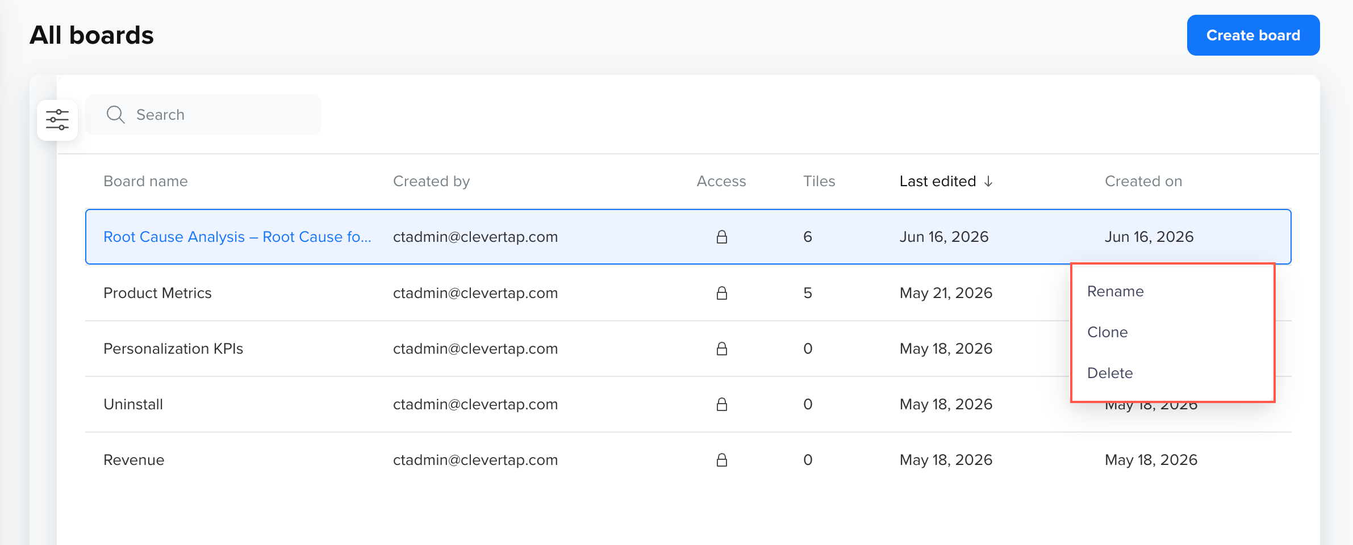Click the search magnifier icon
Screen dimensions: 1353x545
(x=115, y=115)
